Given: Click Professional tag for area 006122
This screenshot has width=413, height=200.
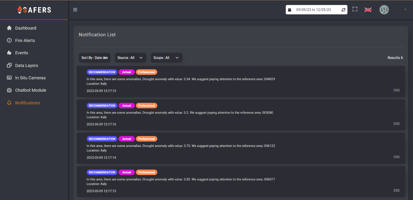Looking at the screenshot, I should 146,139.
